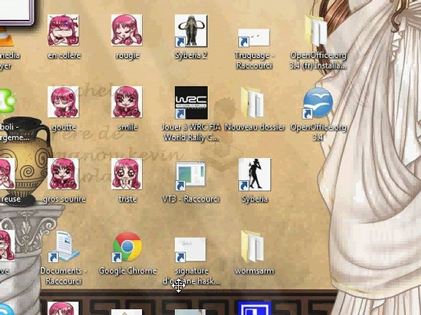Select the 'gros sourire' image icon
The height and width of the screenshot is (315, 421).
(x=63, y=174)
